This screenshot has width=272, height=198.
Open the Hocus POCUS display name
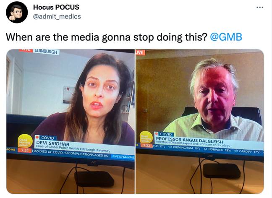coord(56,7)
